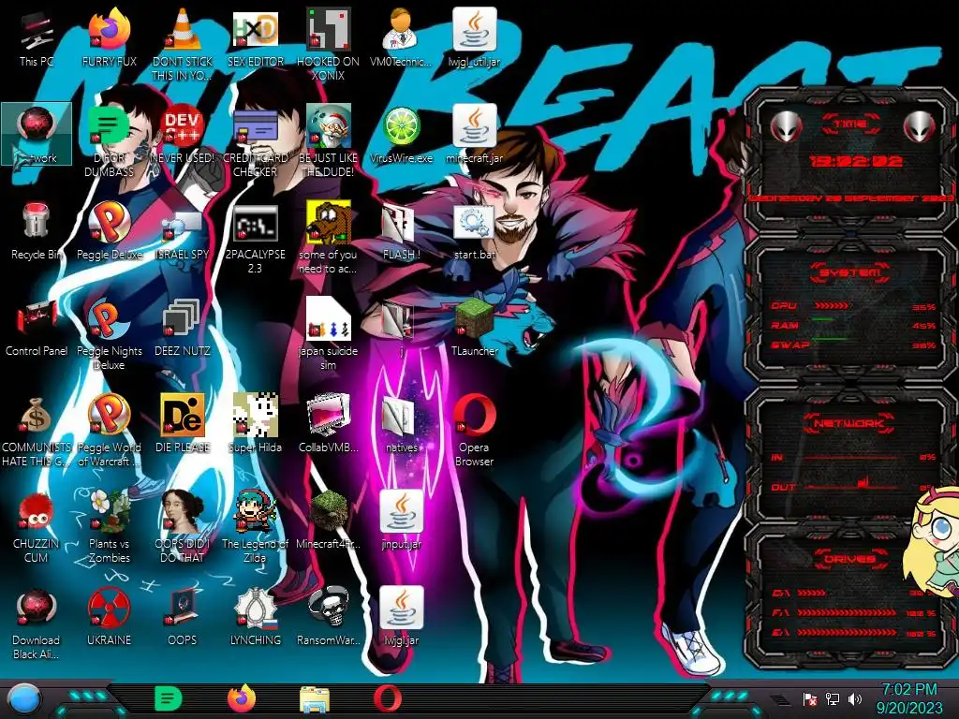Select the HOOKED ON XONIX game icon
The width and height of the screenshot is (959, 719).
(x=329, y=44)
